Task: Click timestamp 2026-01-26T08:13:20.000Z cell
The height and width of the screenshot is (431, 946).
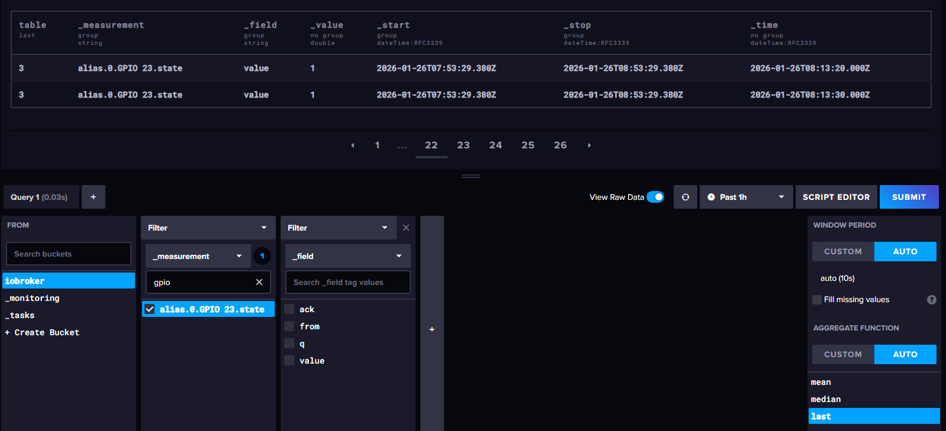Action: pyautogui.click(x=810, y=68)
